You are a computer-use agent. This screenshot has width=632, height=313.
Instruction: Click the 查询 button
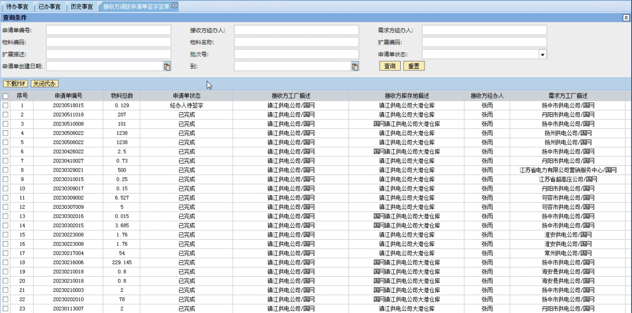click(x=389, y=66)
